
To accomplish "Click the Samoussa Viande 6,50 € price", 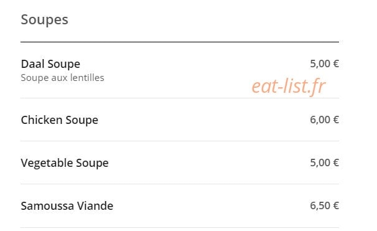I will tap(324, 205).
